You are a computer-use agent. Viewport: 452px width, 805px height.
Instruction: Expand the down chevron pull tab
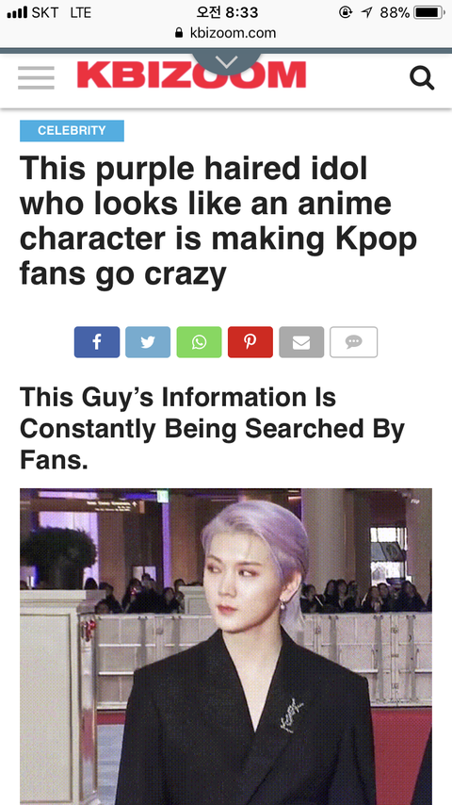pyautogui.click(x=226, y=62)
